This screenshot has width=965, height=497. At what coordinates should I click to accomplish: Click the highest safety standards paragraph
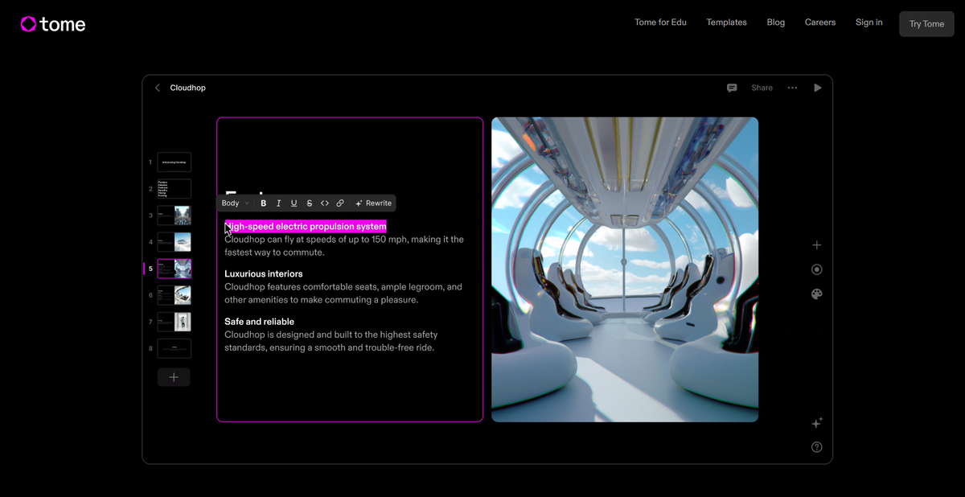[x=330, y=341]
